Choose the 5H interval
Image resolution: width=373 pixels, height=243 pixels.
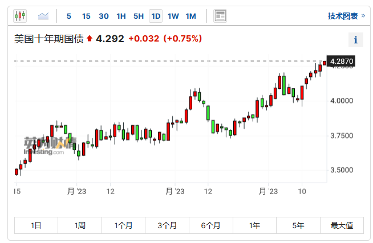[139, 16]
